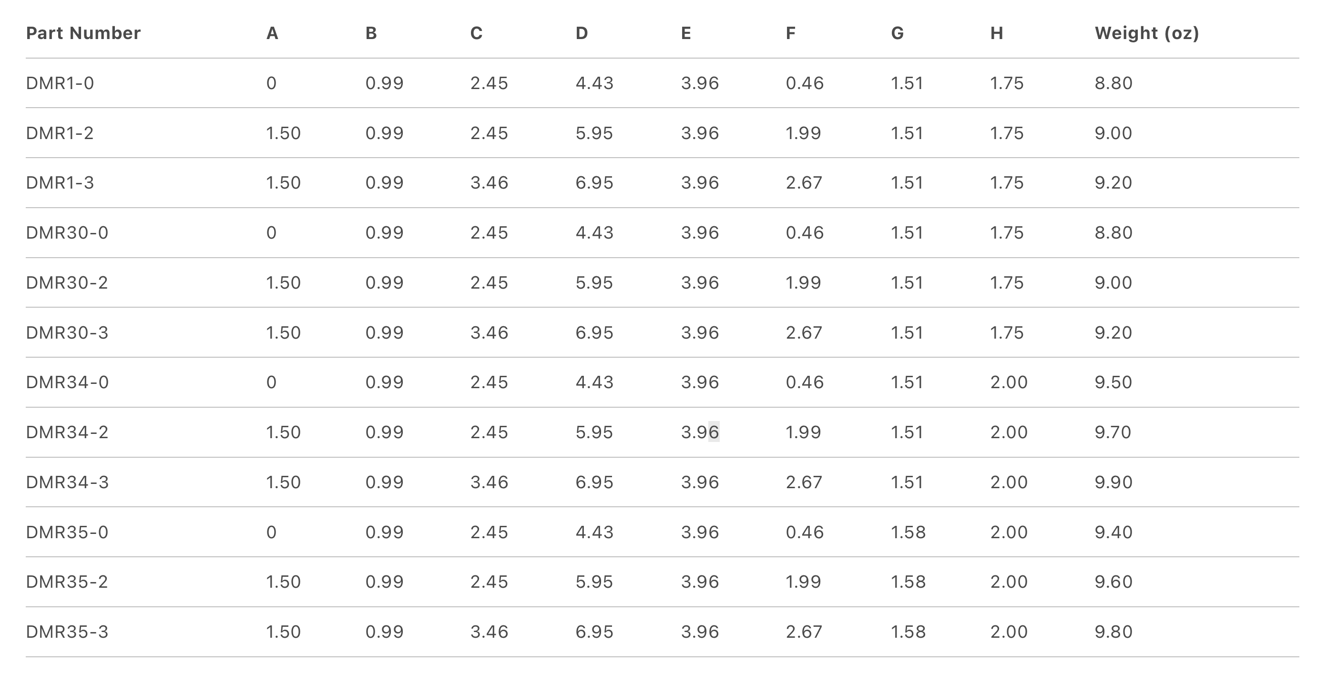This screenshot has height=683, width=1327.
Task: Select the DMR1-2 part number cell
Action: point(60,133)
